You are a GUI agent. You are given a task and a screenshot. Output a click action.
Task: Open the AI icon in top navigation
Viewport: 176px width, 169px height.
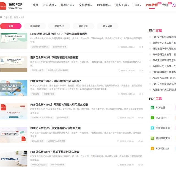[174, 5]
